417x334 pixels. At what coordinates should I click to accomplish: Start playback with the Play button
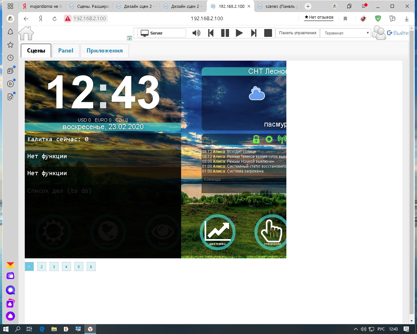239,33
